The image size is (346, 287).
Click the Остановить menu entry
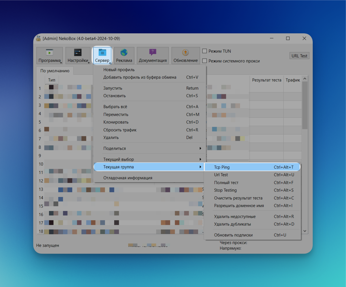(150, 96)
